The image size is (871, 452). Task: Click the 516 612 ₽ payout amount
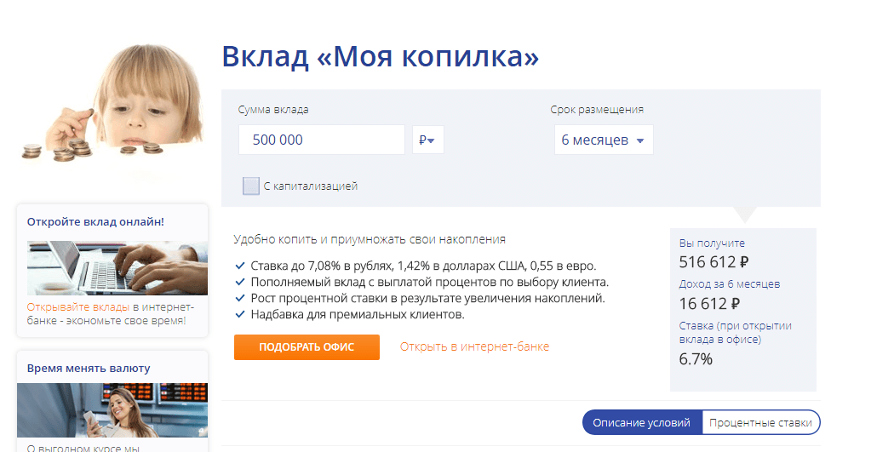click(713, 262)
